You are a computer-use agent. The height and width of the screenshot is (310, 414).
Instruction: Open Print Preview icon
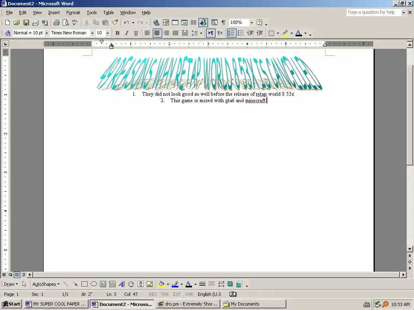[66, 23]
